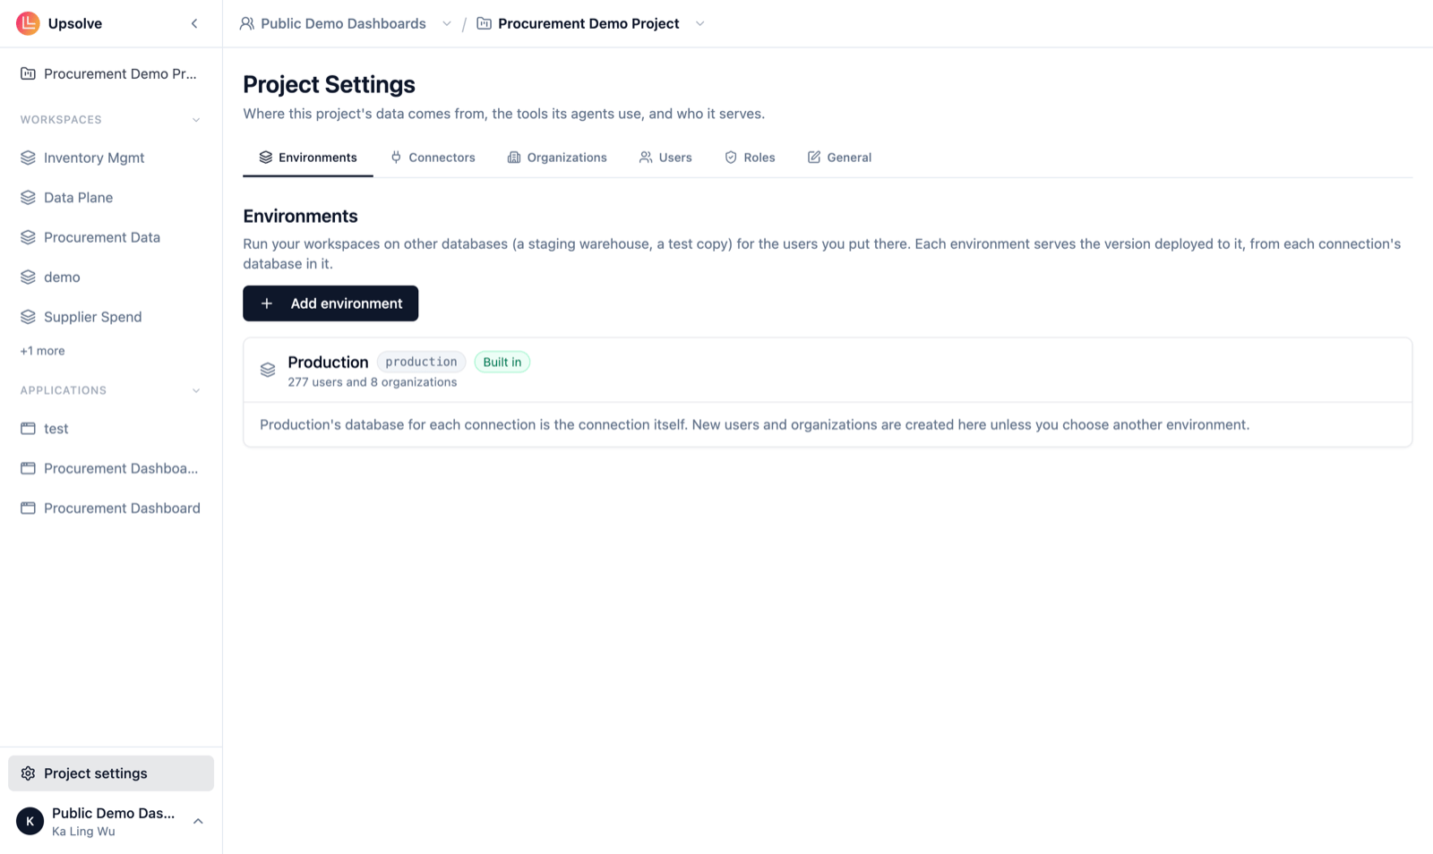
Task: Click the project icon beside Procurement Demo Pr...
Action: 28,73
